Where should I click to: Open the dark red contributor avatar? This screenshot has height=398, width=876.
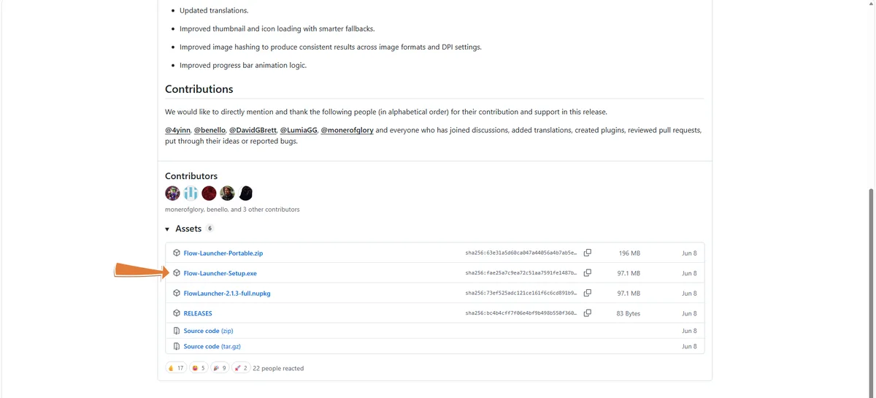pos(209,193)
